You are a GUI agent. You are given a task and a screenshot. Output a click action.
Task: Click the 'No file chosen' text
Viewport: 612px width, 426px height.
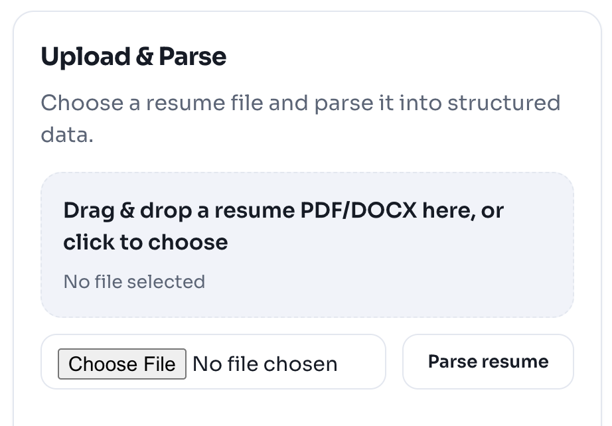(x=264, y=364)
